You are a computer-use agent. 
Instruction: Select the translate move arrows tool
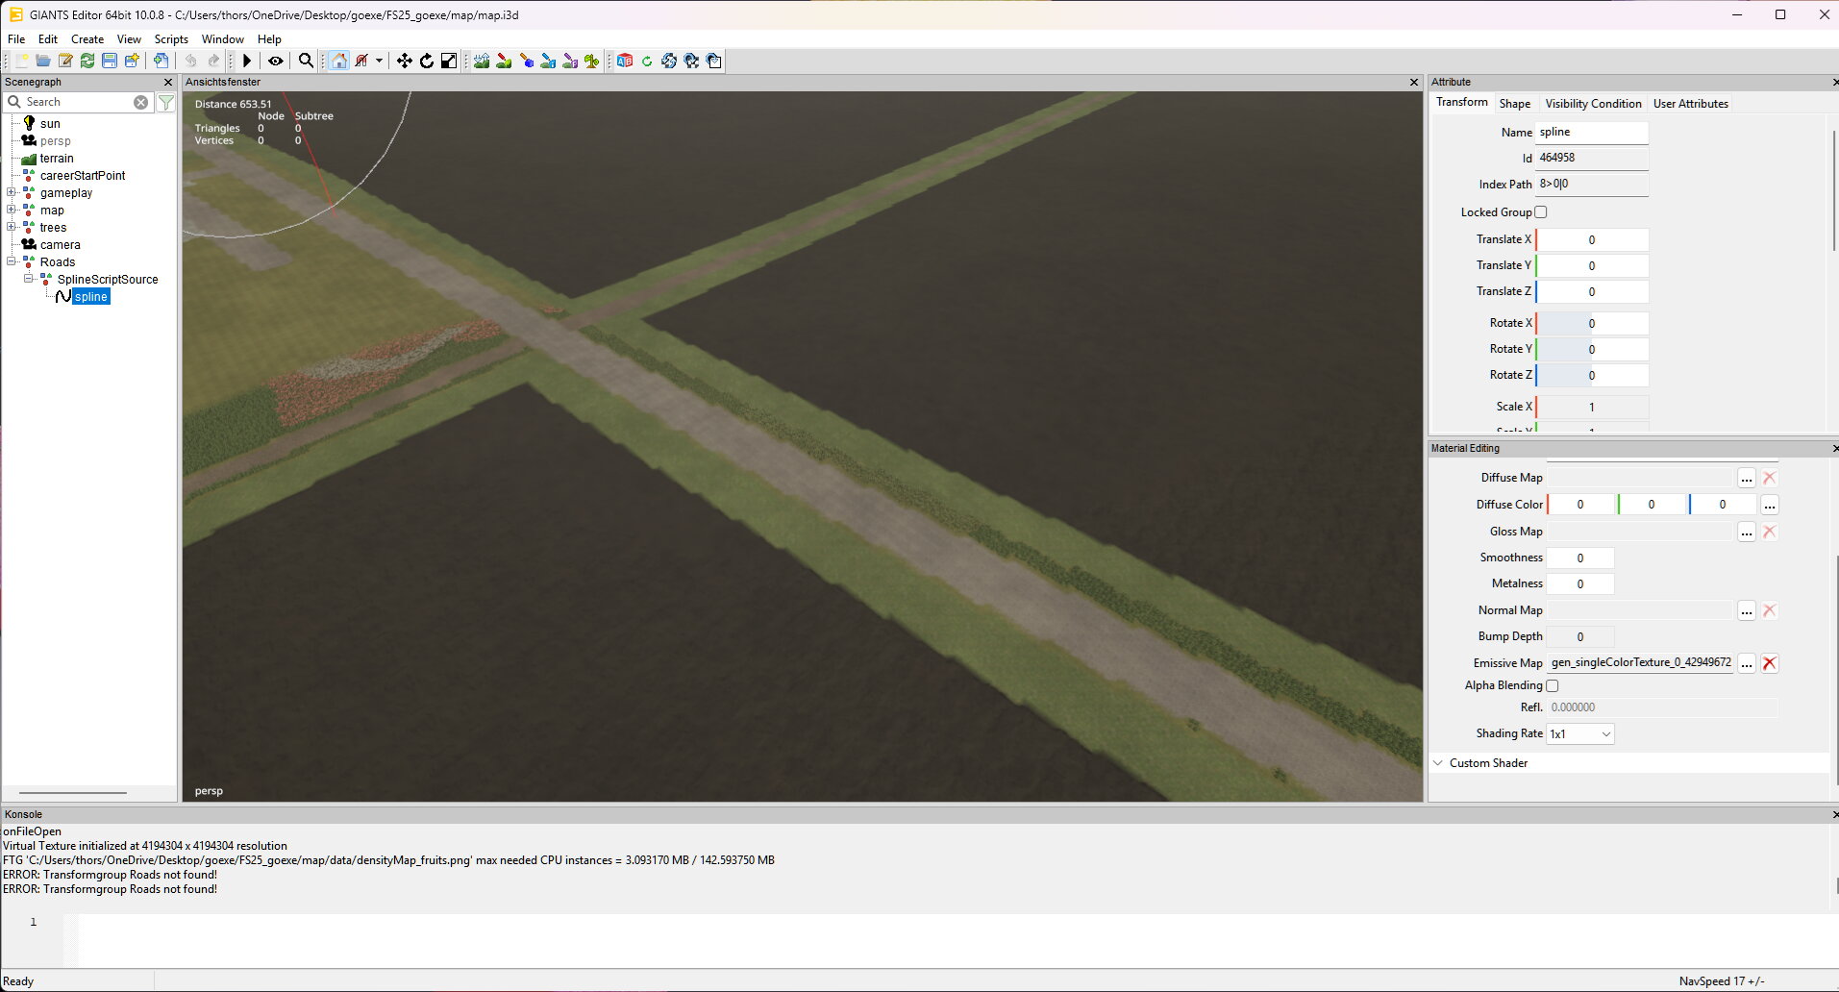pos(404,61)
